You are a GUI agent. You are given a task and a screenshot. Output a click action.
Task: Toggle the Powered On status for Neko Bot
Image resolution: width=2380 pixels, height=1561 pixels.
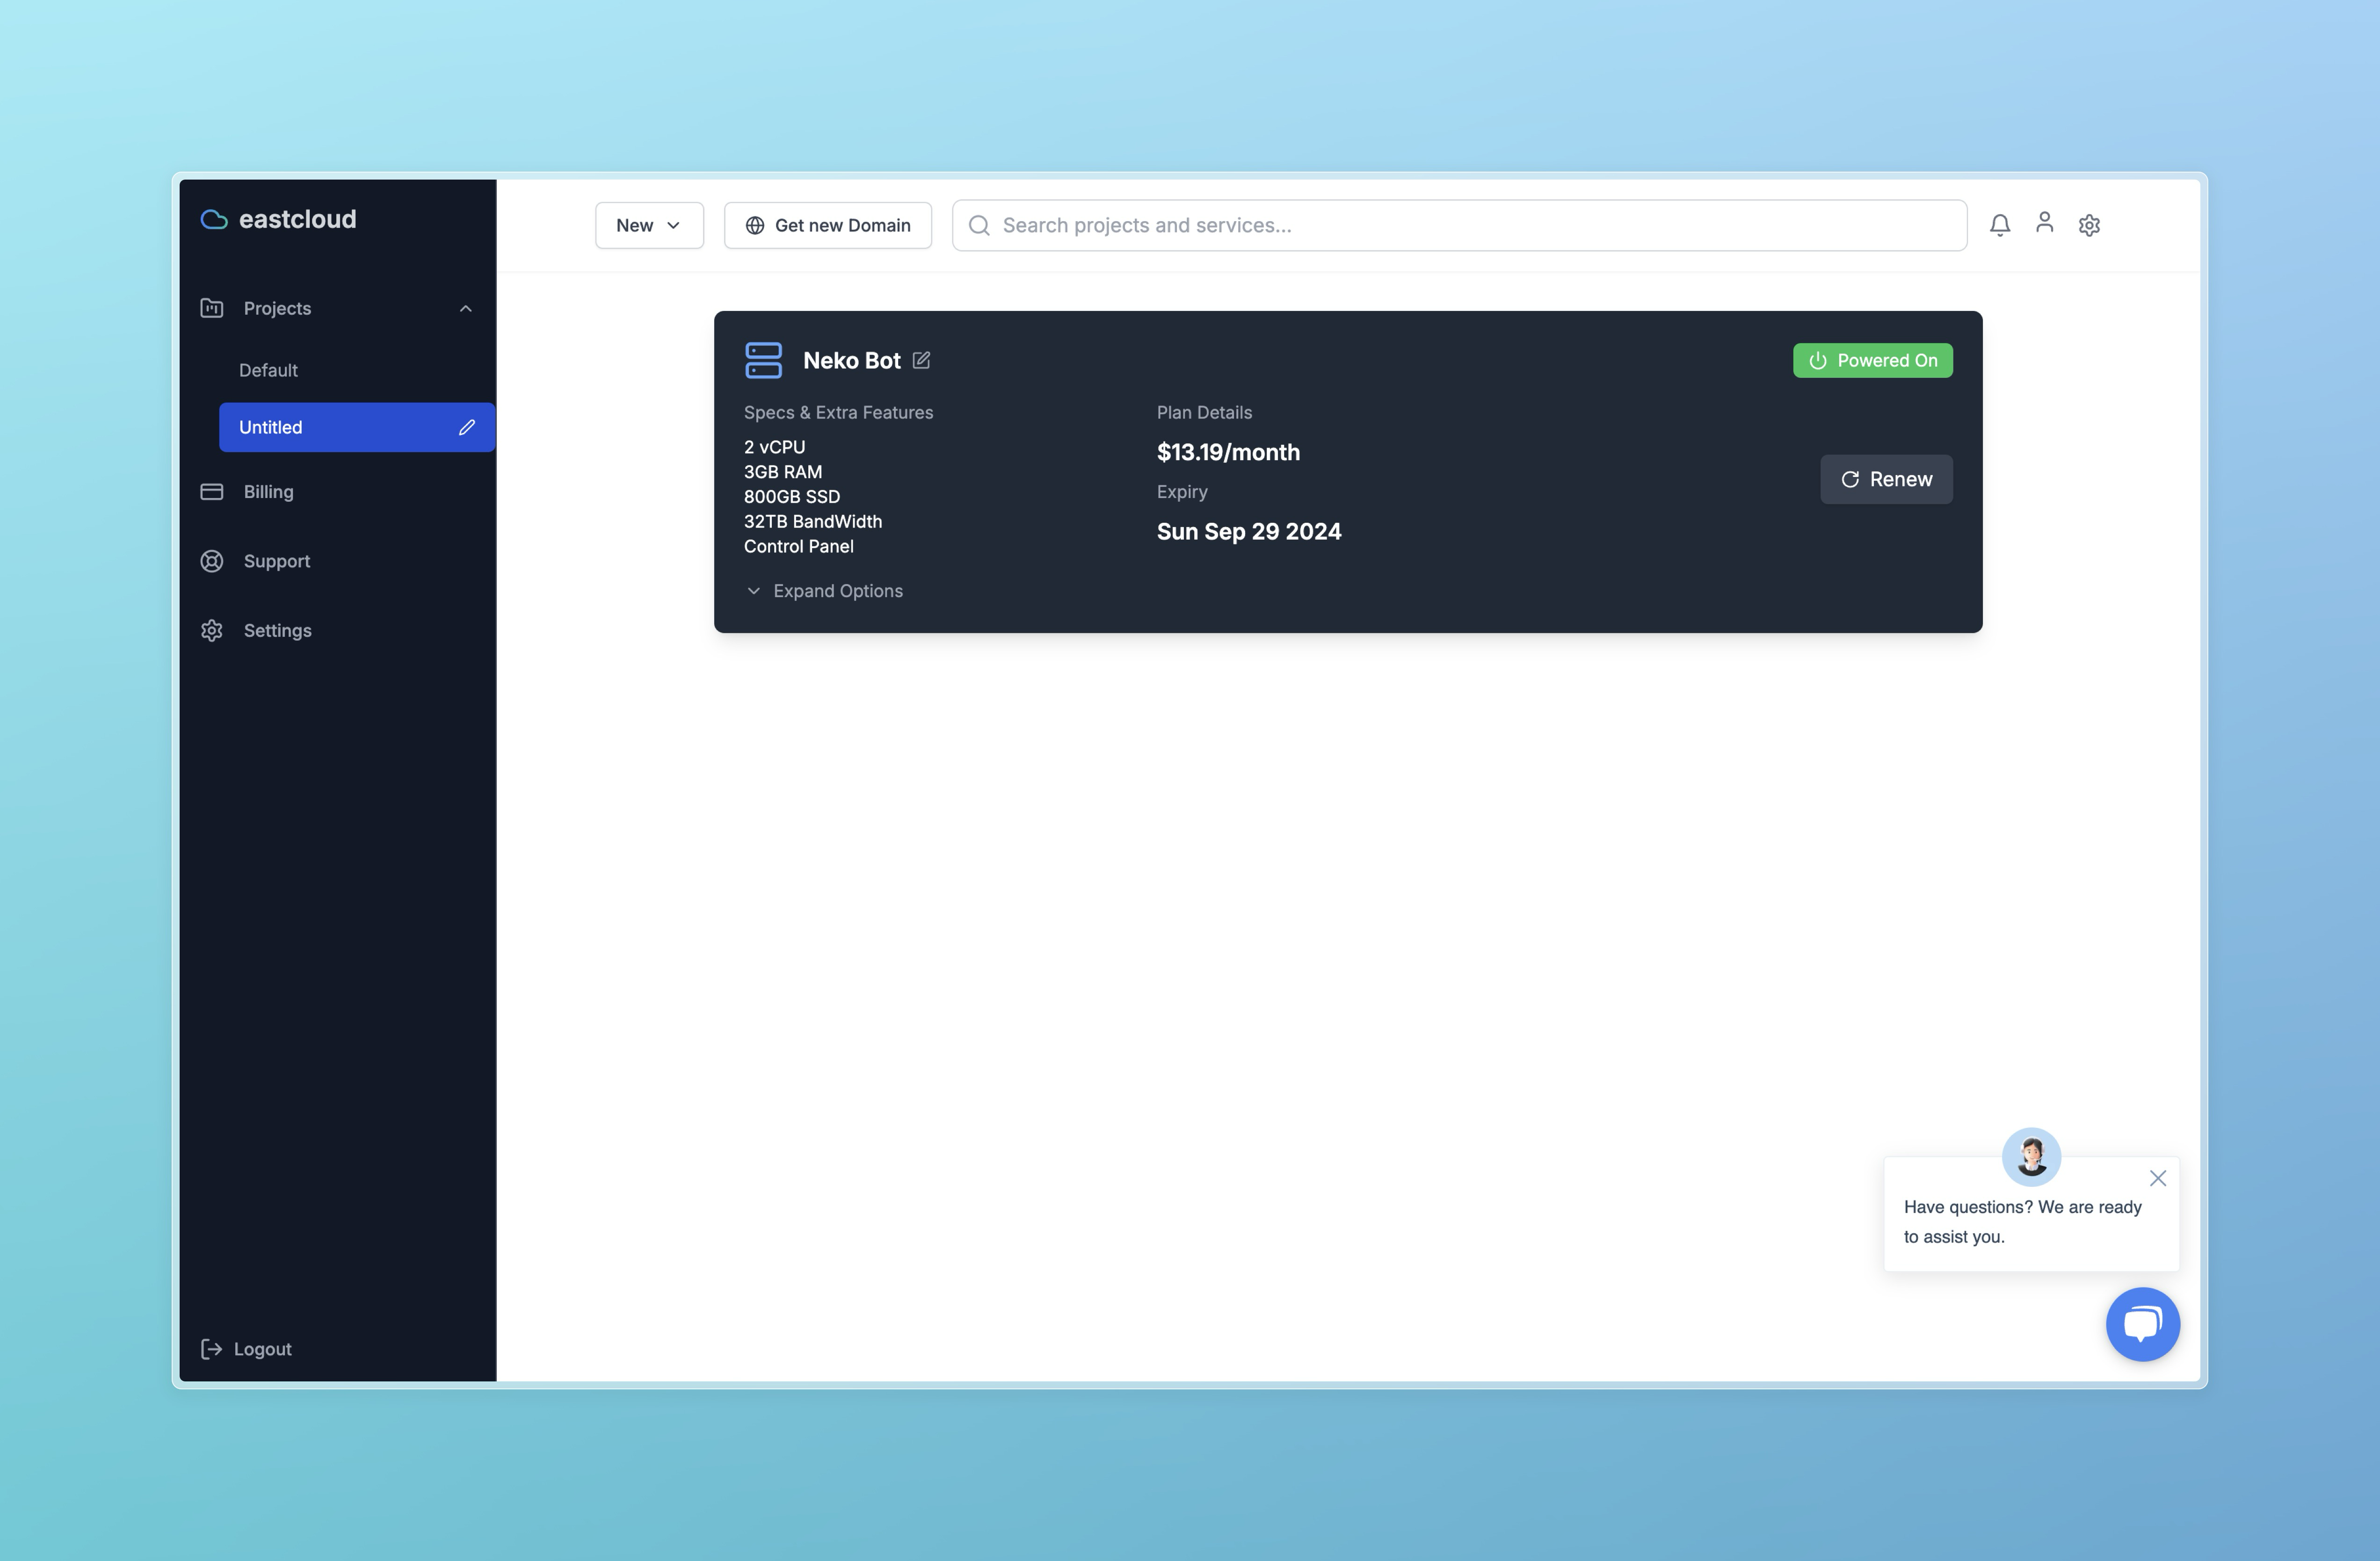[1871, 360]
